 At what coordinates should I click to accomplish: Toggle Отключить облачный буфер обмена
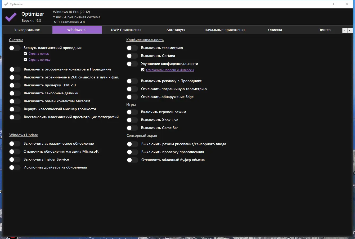click(132, 160)
